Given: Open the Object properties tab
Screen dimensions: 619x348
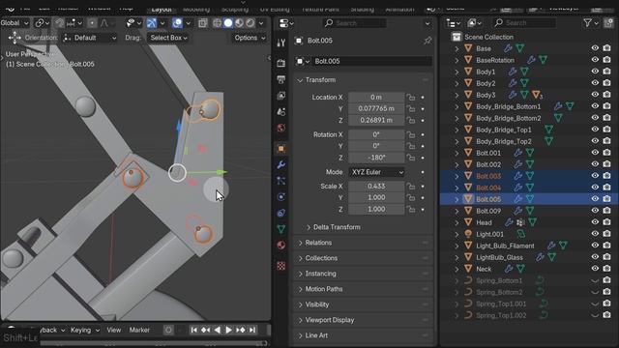Looking at the screenshot, I should (281, 148).
